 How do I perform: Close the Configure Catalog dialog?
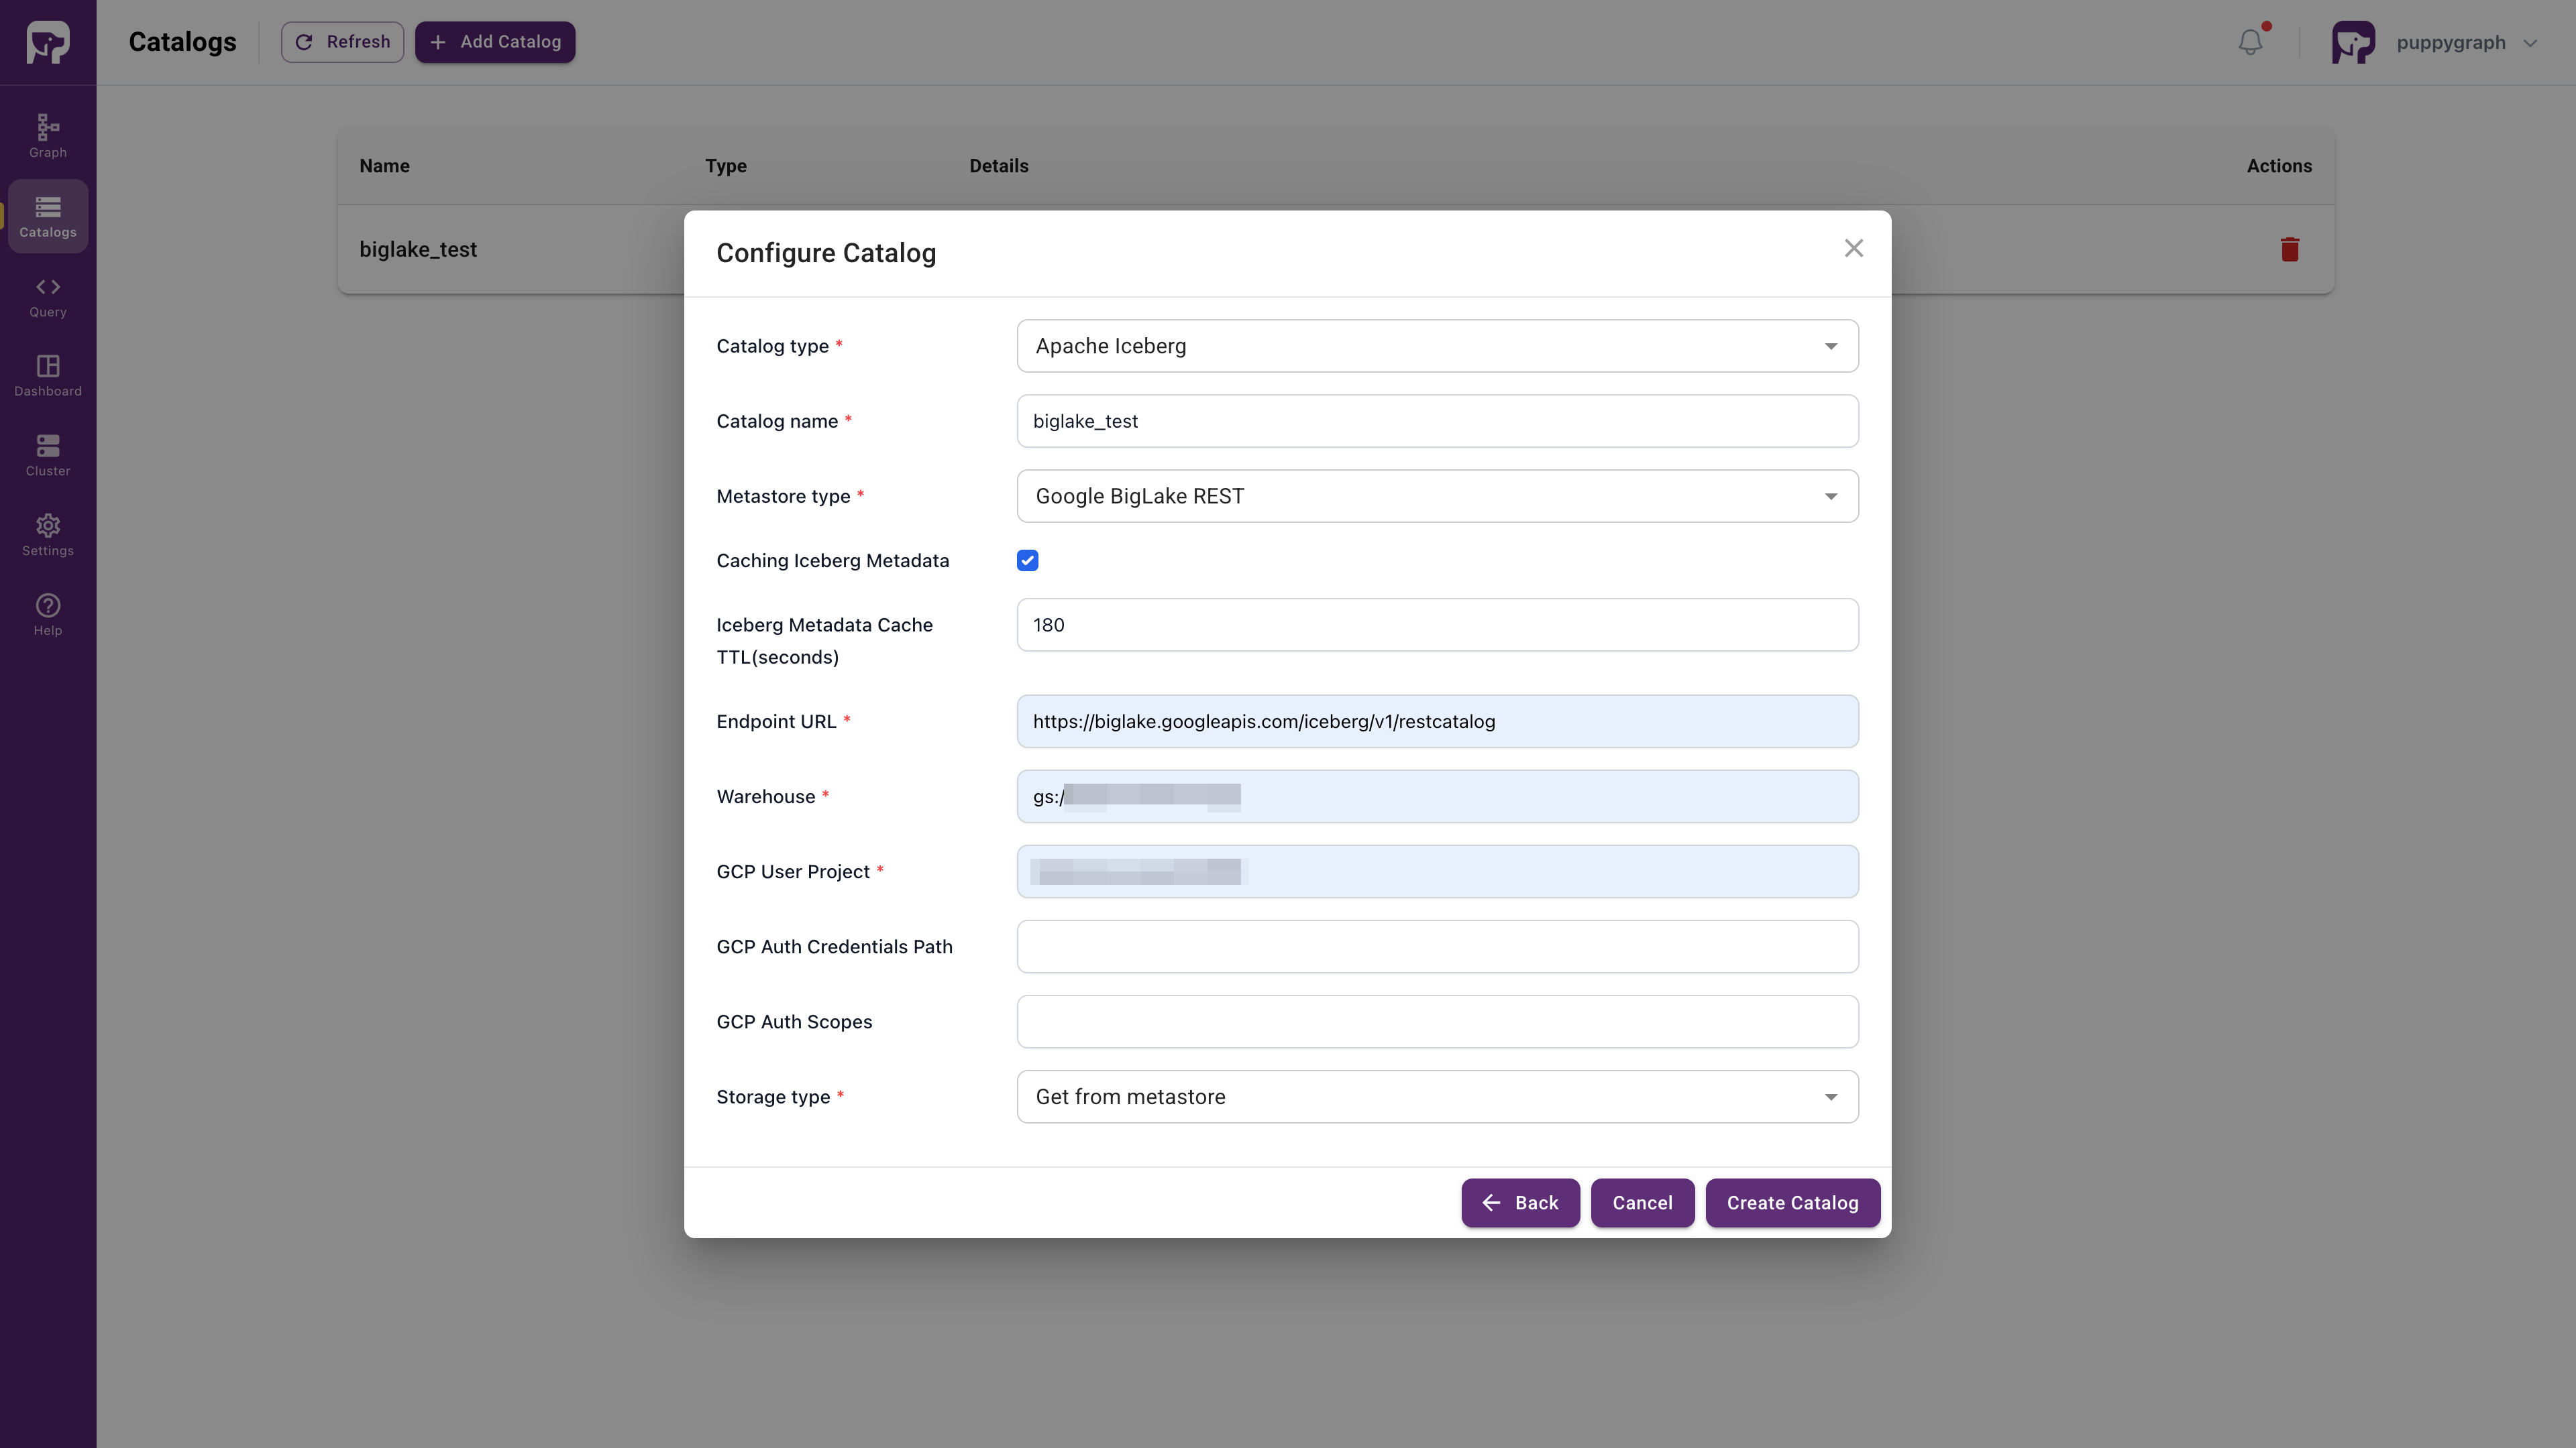pos(1853,248)
